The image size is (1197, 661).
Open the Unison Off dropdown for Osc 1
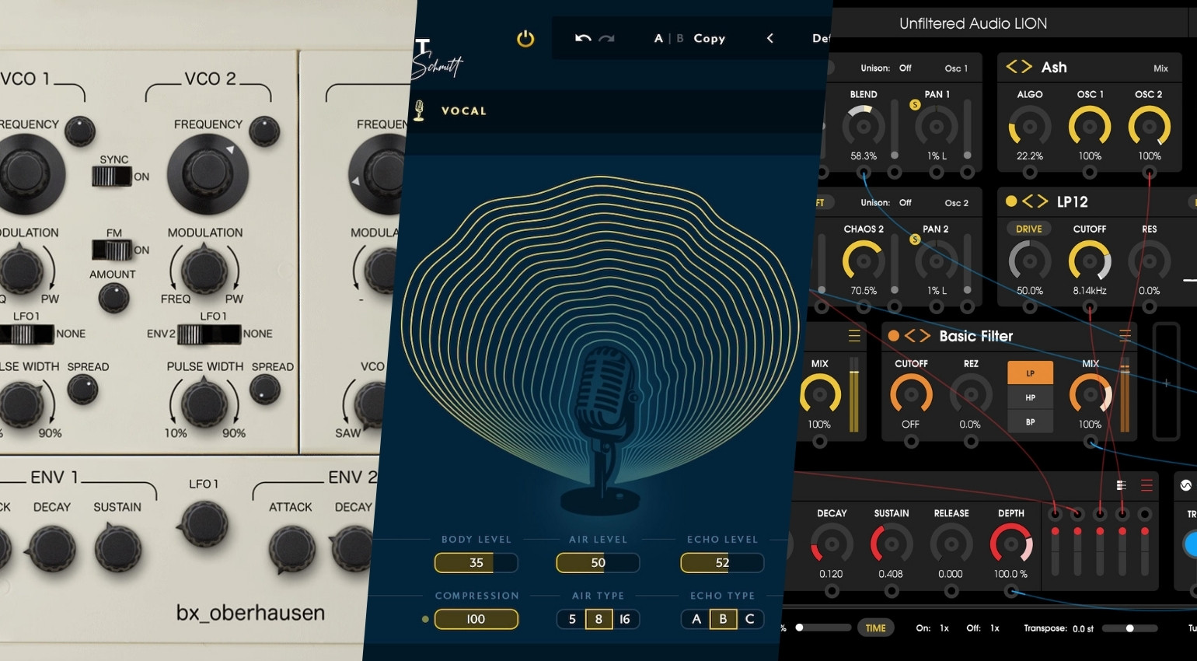[x=905, y=68]
